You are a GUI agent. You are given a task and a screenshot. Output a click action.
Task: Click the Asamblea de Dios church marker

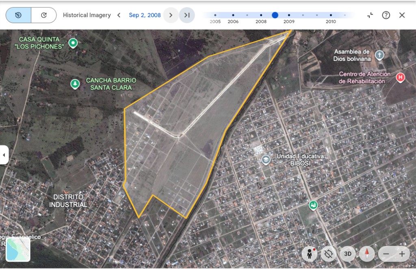coord(379,55)
